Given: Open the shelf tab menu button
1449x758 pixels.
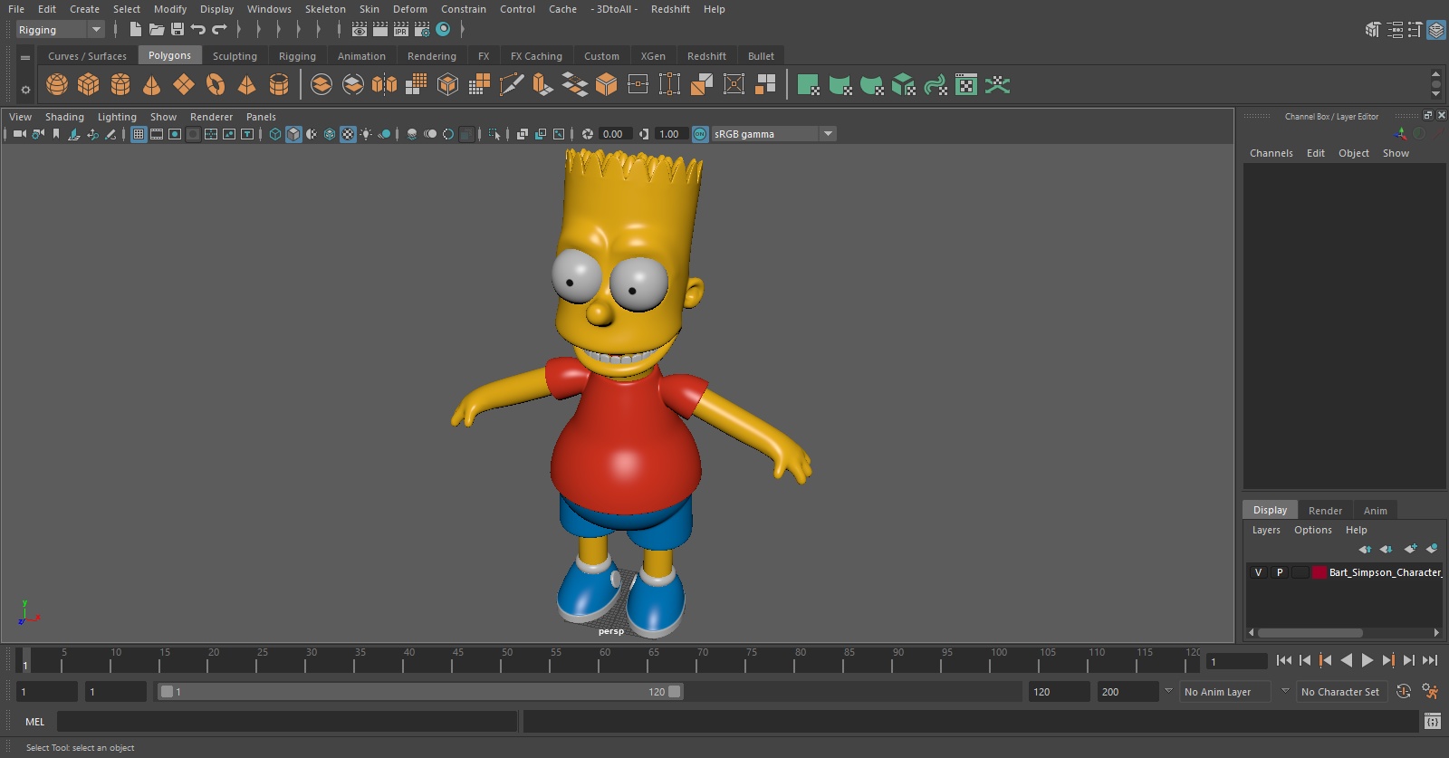Looking at the screenshot, I should pos(25,58).
